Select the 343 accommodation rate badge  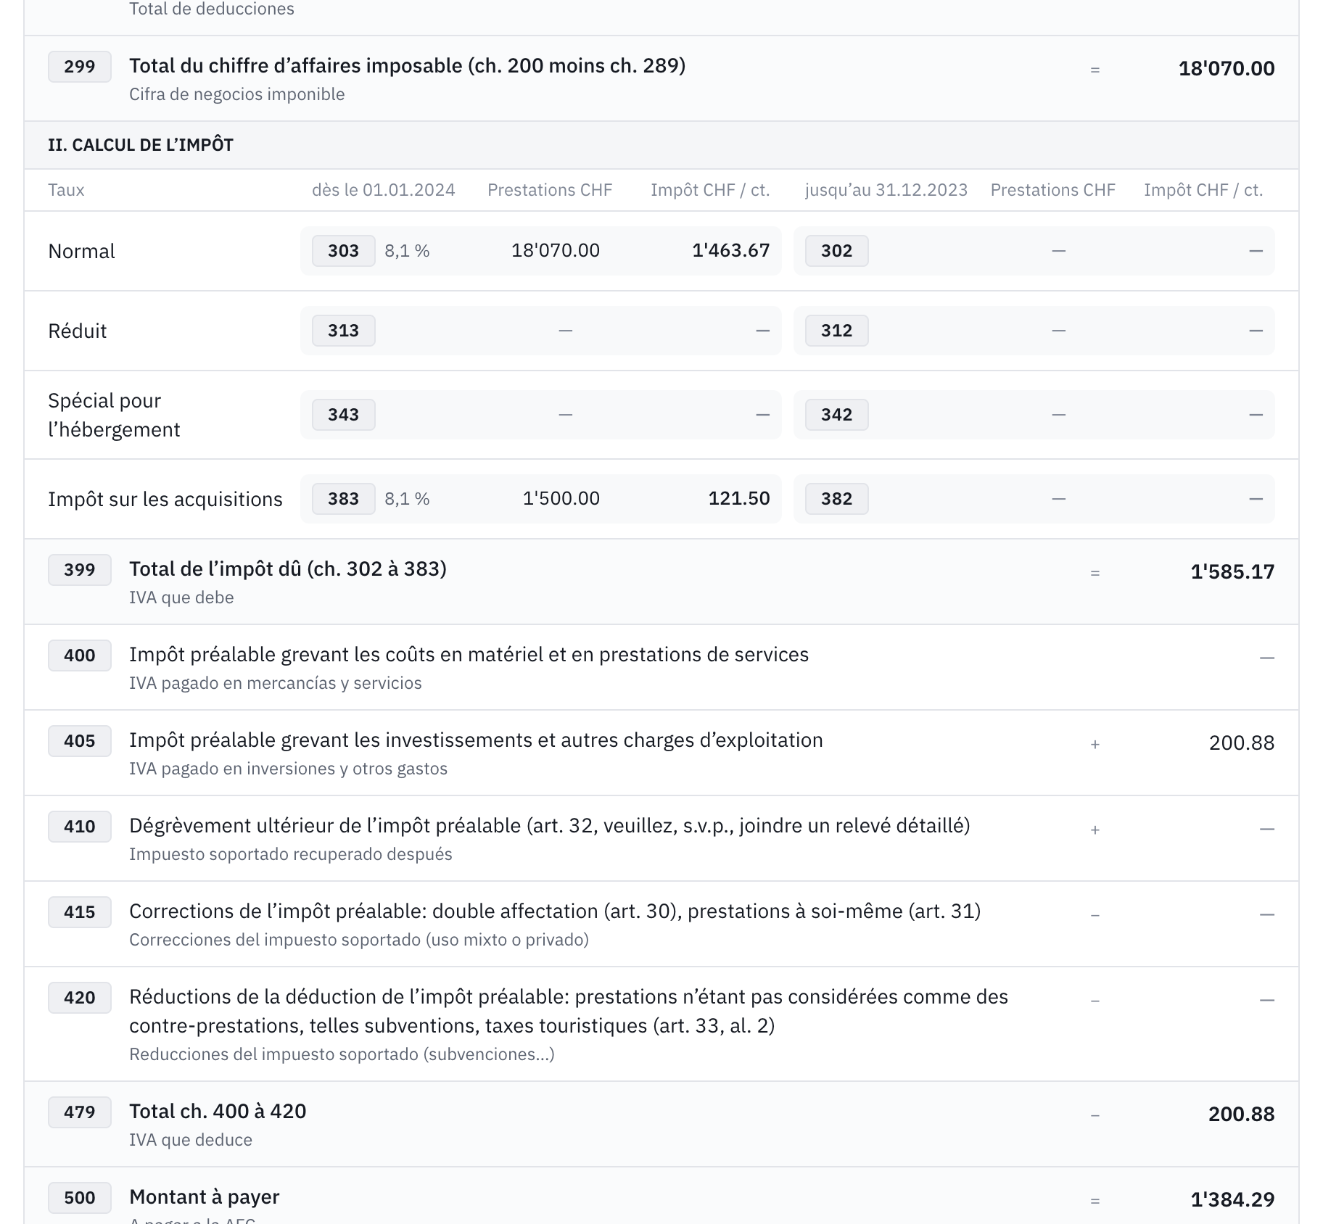pyautogui.click(x=344, y=415)
